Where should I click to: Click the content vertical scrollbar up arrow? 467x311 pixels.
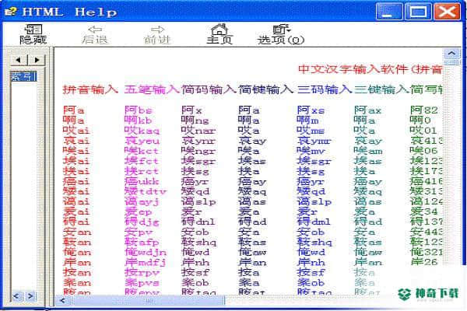tap(451, 54)
